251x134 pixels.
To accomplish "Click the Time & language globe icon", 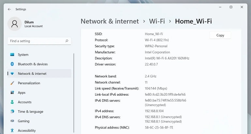I will 12,112.
